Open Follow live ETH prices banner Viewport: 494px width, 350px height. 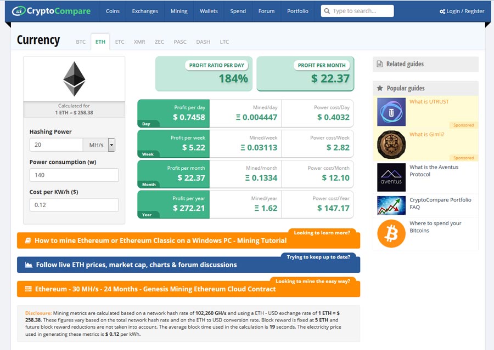(x=188, y=265)
